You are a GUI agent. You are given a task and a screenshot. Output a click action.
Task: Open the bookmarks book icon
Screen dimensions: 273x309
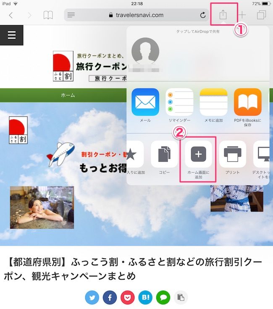coord(48,15)
